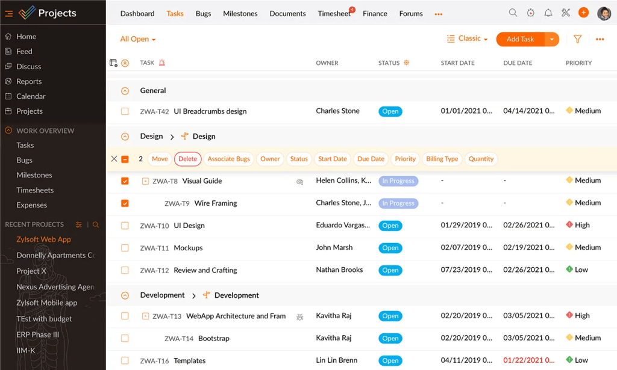
Task: Click the hamburger menu icon top left
Action: coord(8,13)
